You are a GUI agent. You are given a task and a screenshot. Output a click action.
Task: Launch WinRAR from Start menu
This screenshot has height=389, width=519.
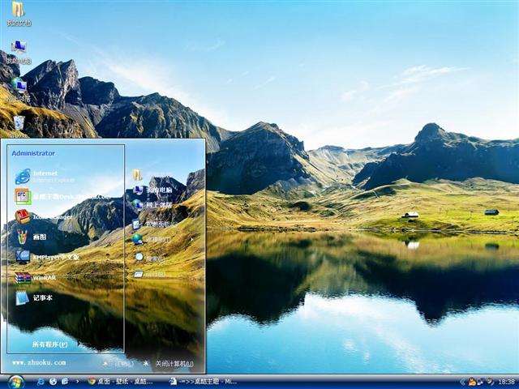point(35,278)
